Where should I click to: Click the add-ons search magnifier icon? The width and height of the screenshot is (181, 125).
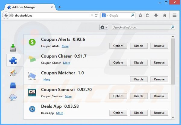tap(173, 27)
